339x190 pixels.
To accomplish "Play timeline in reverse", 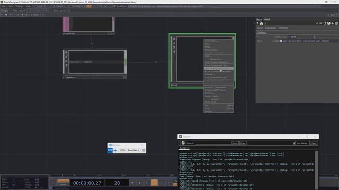I will point(147,183).
